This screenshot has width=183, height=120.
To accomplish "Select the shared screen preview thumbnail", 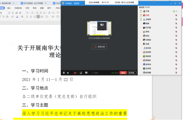I will click(x=99, y=28).
